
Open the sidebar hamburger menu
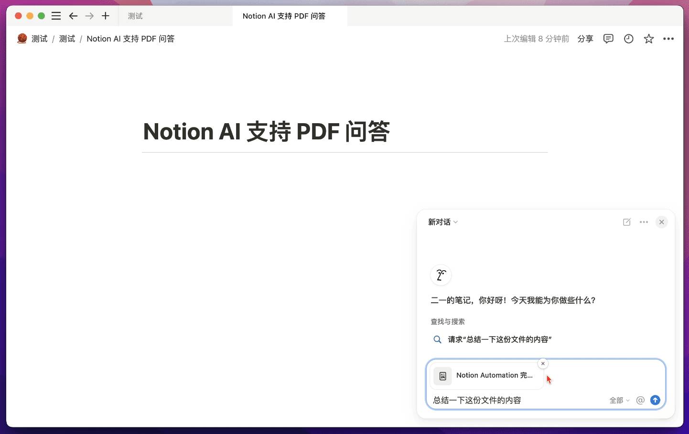[56, 16]
